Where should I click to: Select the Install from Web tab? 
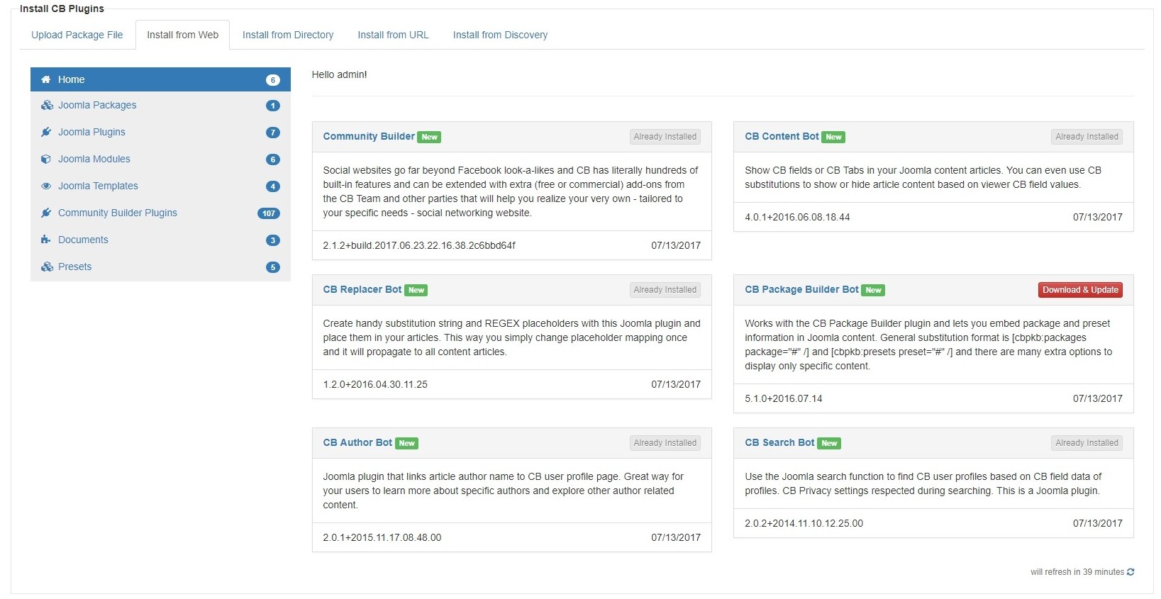182,35
